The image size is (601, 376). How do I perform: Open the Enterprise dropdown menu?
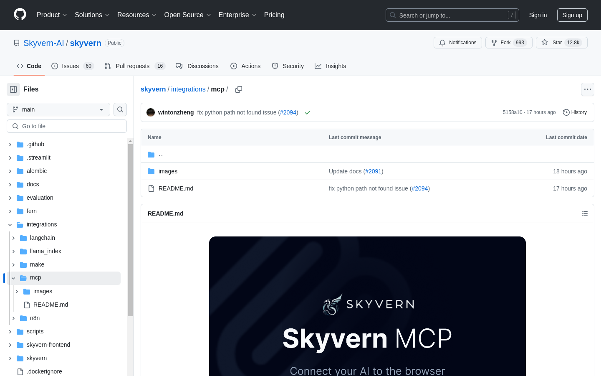pyautogui.click(x=237, y=15)
